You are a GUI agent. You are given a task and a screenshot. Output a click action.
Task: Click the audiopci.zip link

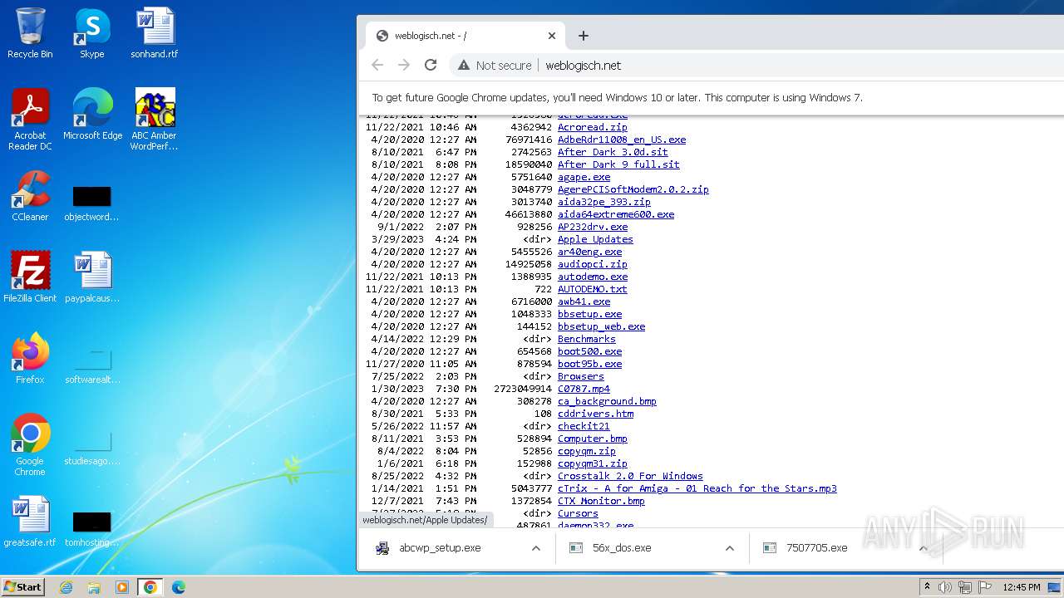[593, 264]
